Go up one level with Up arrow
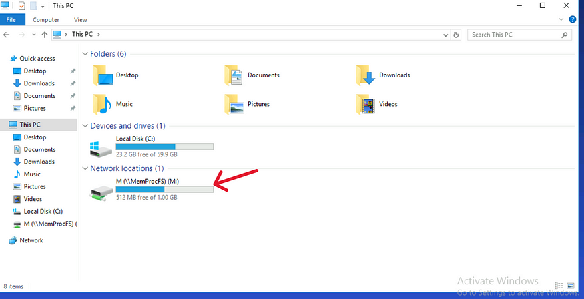This screenshot has width=584, height=299. (x=45, y=35)
